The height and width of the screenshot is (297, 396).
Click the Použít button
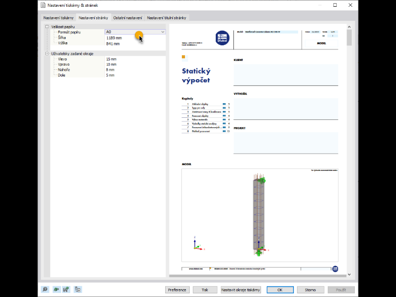click(x=341, y=290)
